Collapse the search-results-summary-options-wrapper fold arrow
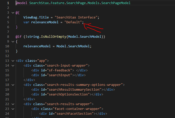The width and height of the screenshot is (175, 118). click(x=13, y=85)
